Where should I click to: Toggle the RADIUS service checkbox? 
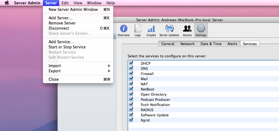tap(131, 110)
